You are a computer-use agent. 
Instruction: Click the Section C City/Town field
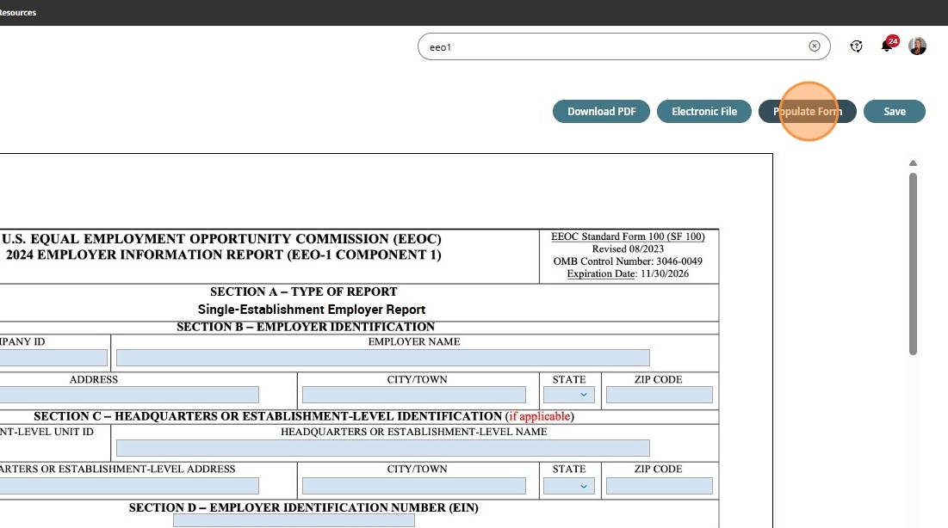(413, 486)
